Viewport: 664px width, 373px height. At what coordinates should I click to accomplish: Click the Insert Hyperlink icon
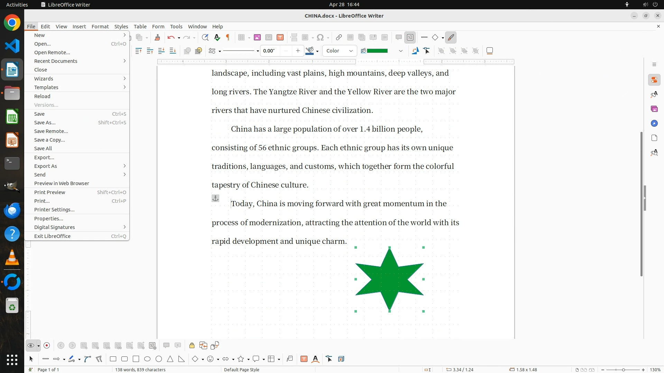pyautogui.click(x=339, y=38)
